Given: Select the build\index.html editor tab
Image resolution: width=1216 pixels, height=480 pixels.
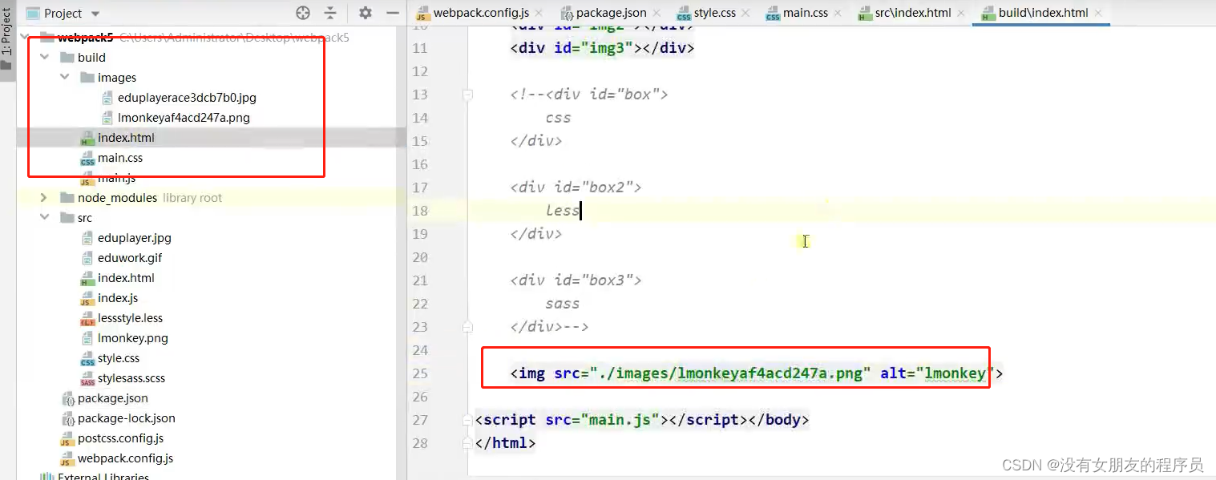Looking at the screenshot, I should click(1043, 13).
